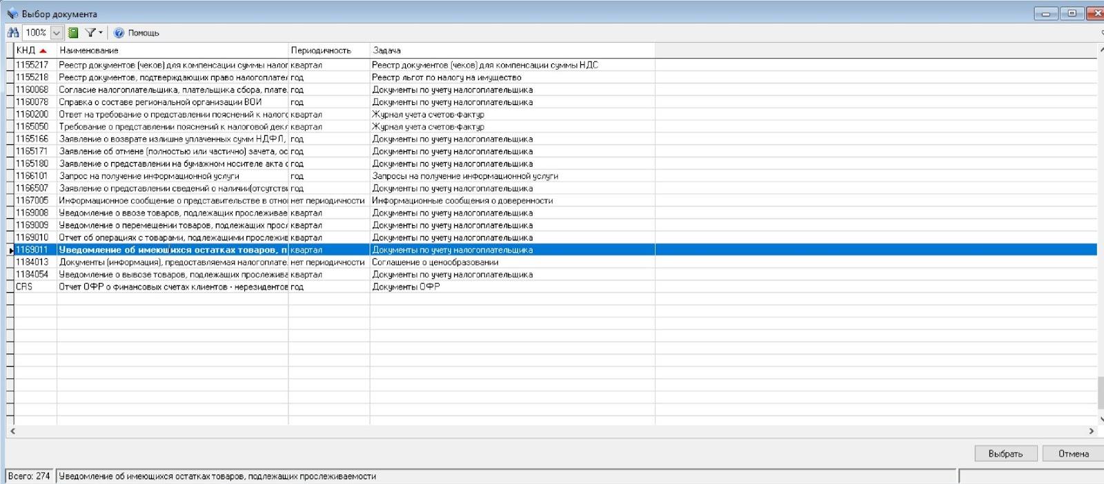This screenshot has width=1104, height=484.
Task: Select Уведомление о ввозе товаров row
Action: [555, 213]
